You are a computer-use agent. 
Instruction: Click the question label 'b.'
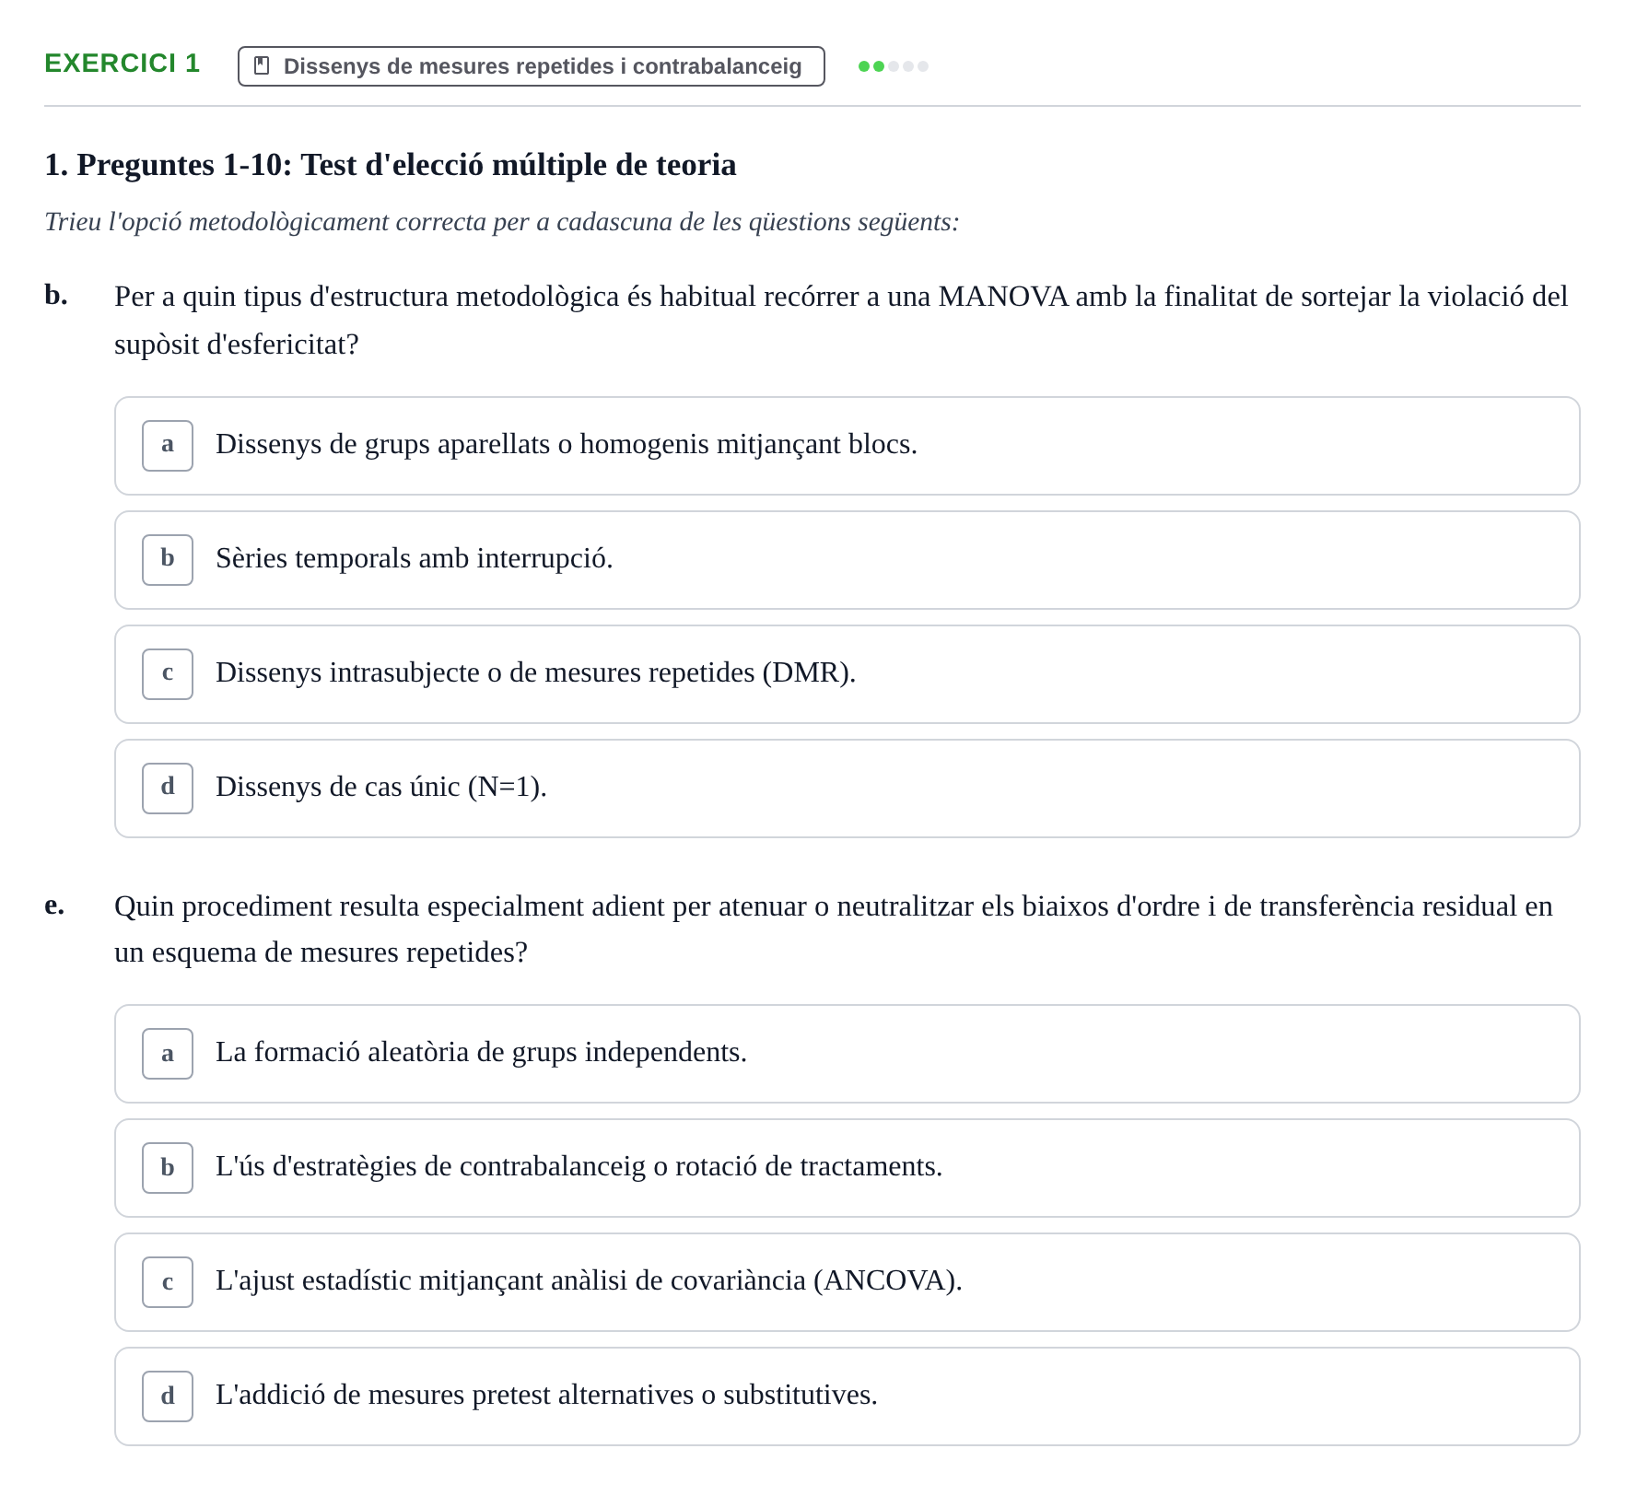(56, 296)
